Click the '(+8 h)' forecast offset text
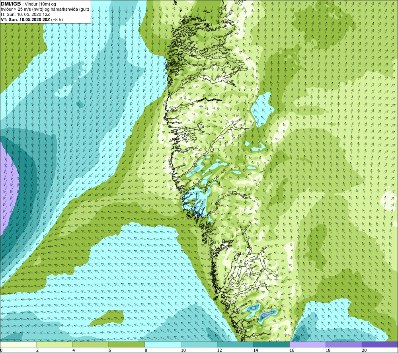 pyautogui.click(x=57, y=19)
